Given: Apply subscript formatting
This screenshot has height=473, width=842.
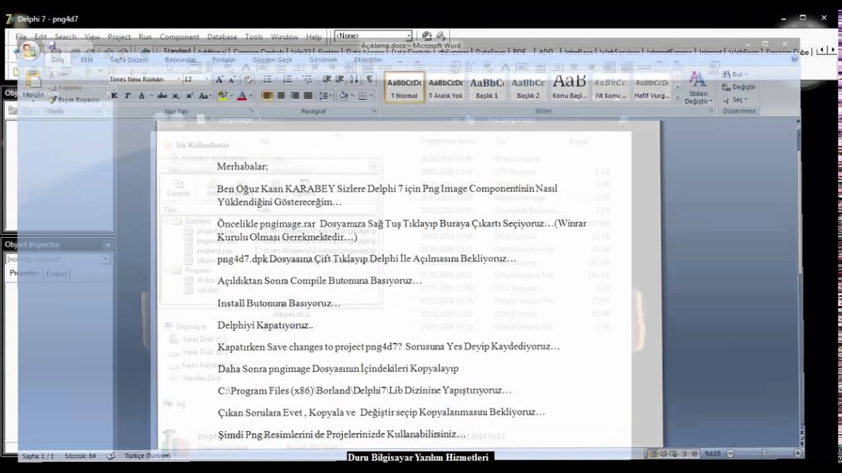Looking at the screenshot, I should tap(177, 96).
